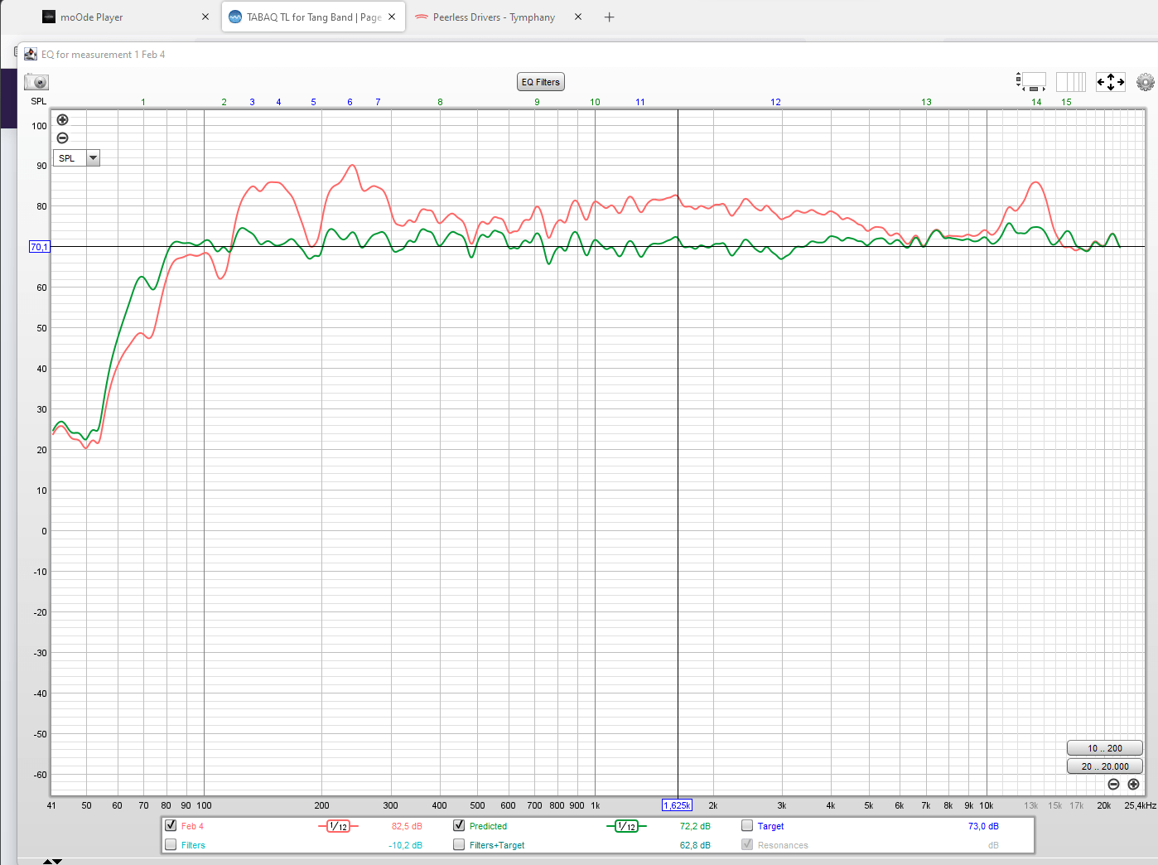This screenshot has height=865, width=1158.
Task: Enable the Filters+Target trace checkbox
Action: click(x=459, y=844)
